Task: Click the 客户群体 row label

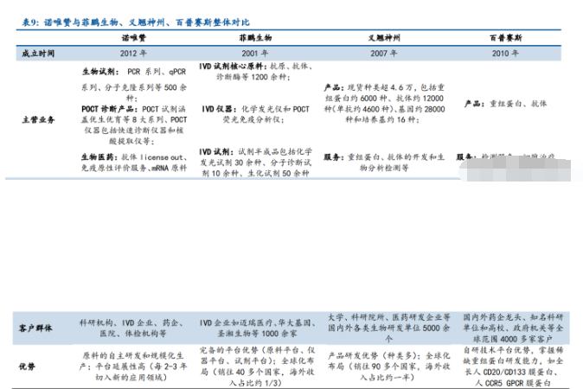Action: click(x=35, y=328)
